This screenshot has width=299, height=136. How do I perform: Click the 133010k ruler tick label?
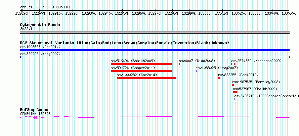click(222, 13)
